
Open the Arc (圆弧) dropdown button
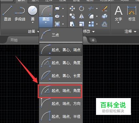tap(46, 22)
